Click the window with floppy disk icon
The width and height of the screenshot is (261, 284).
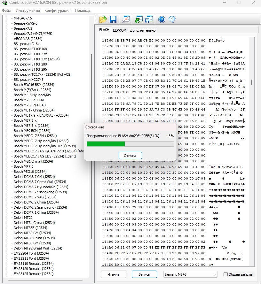coord(149,19)
